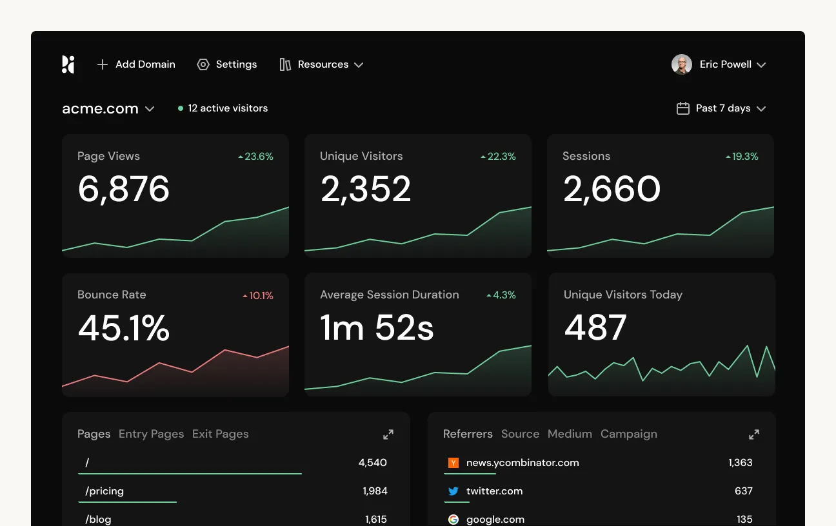Click the Resources bar-chart icon
Image resolution: width=836 pixels, height=526 pixels.
click(x=285, y=64)
